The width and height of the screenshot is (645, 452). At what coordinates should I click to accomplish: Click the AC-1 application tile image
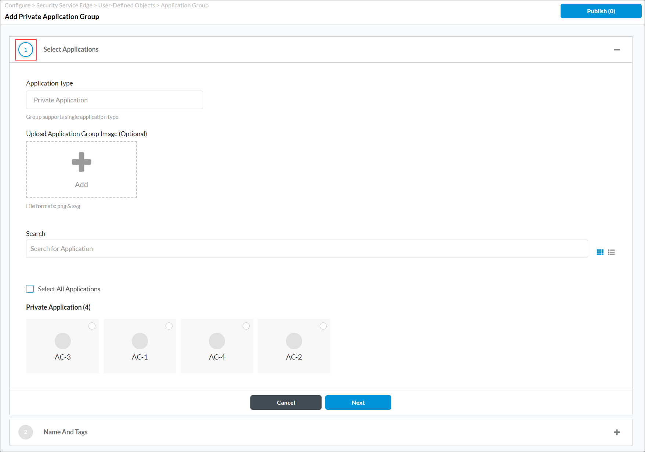pyautogui.click(x=139, y=340)
